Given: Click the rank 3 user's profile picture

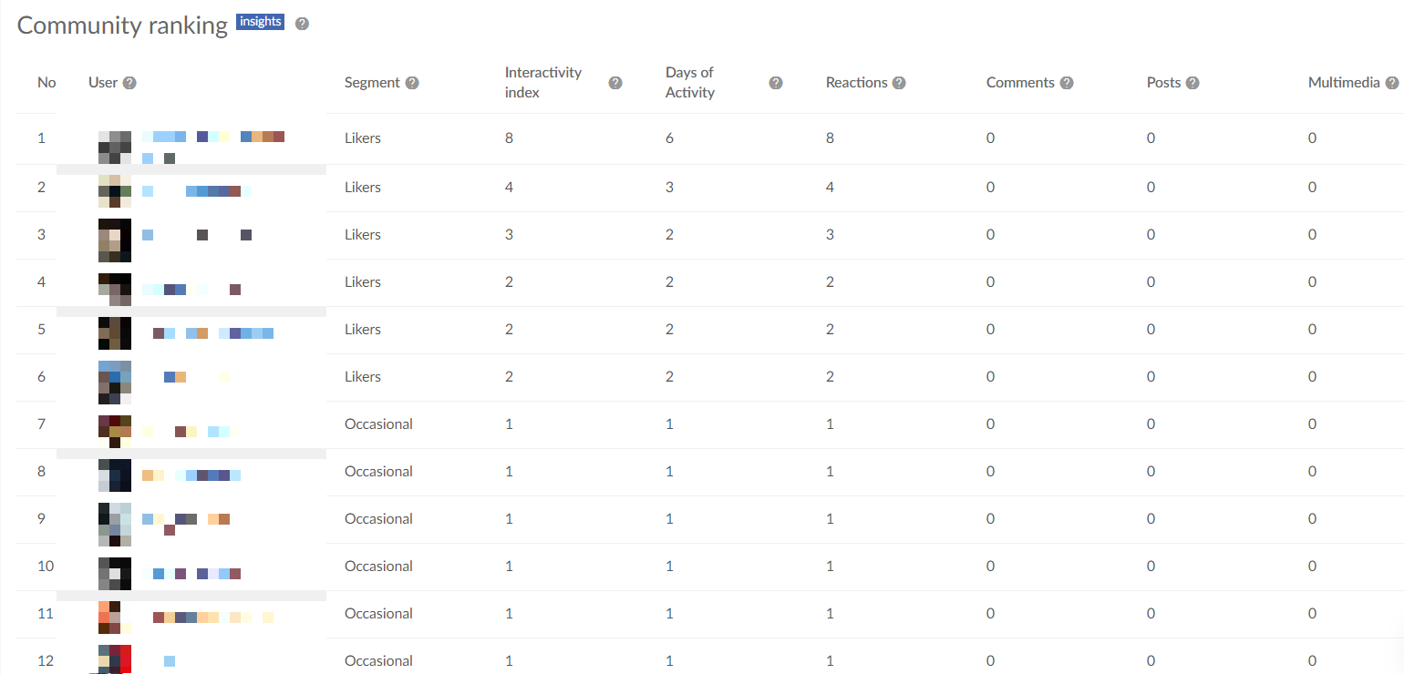Looking at the screenshot, I should [x=115, y=240].
